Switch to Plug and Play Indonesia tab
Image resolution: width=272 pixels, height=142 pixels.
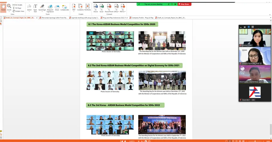click(x=111, y=18)
